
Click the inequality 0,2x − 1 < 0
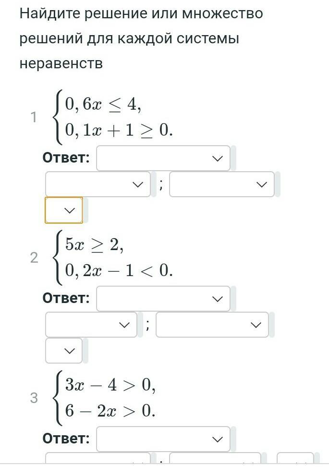(119, 271)
